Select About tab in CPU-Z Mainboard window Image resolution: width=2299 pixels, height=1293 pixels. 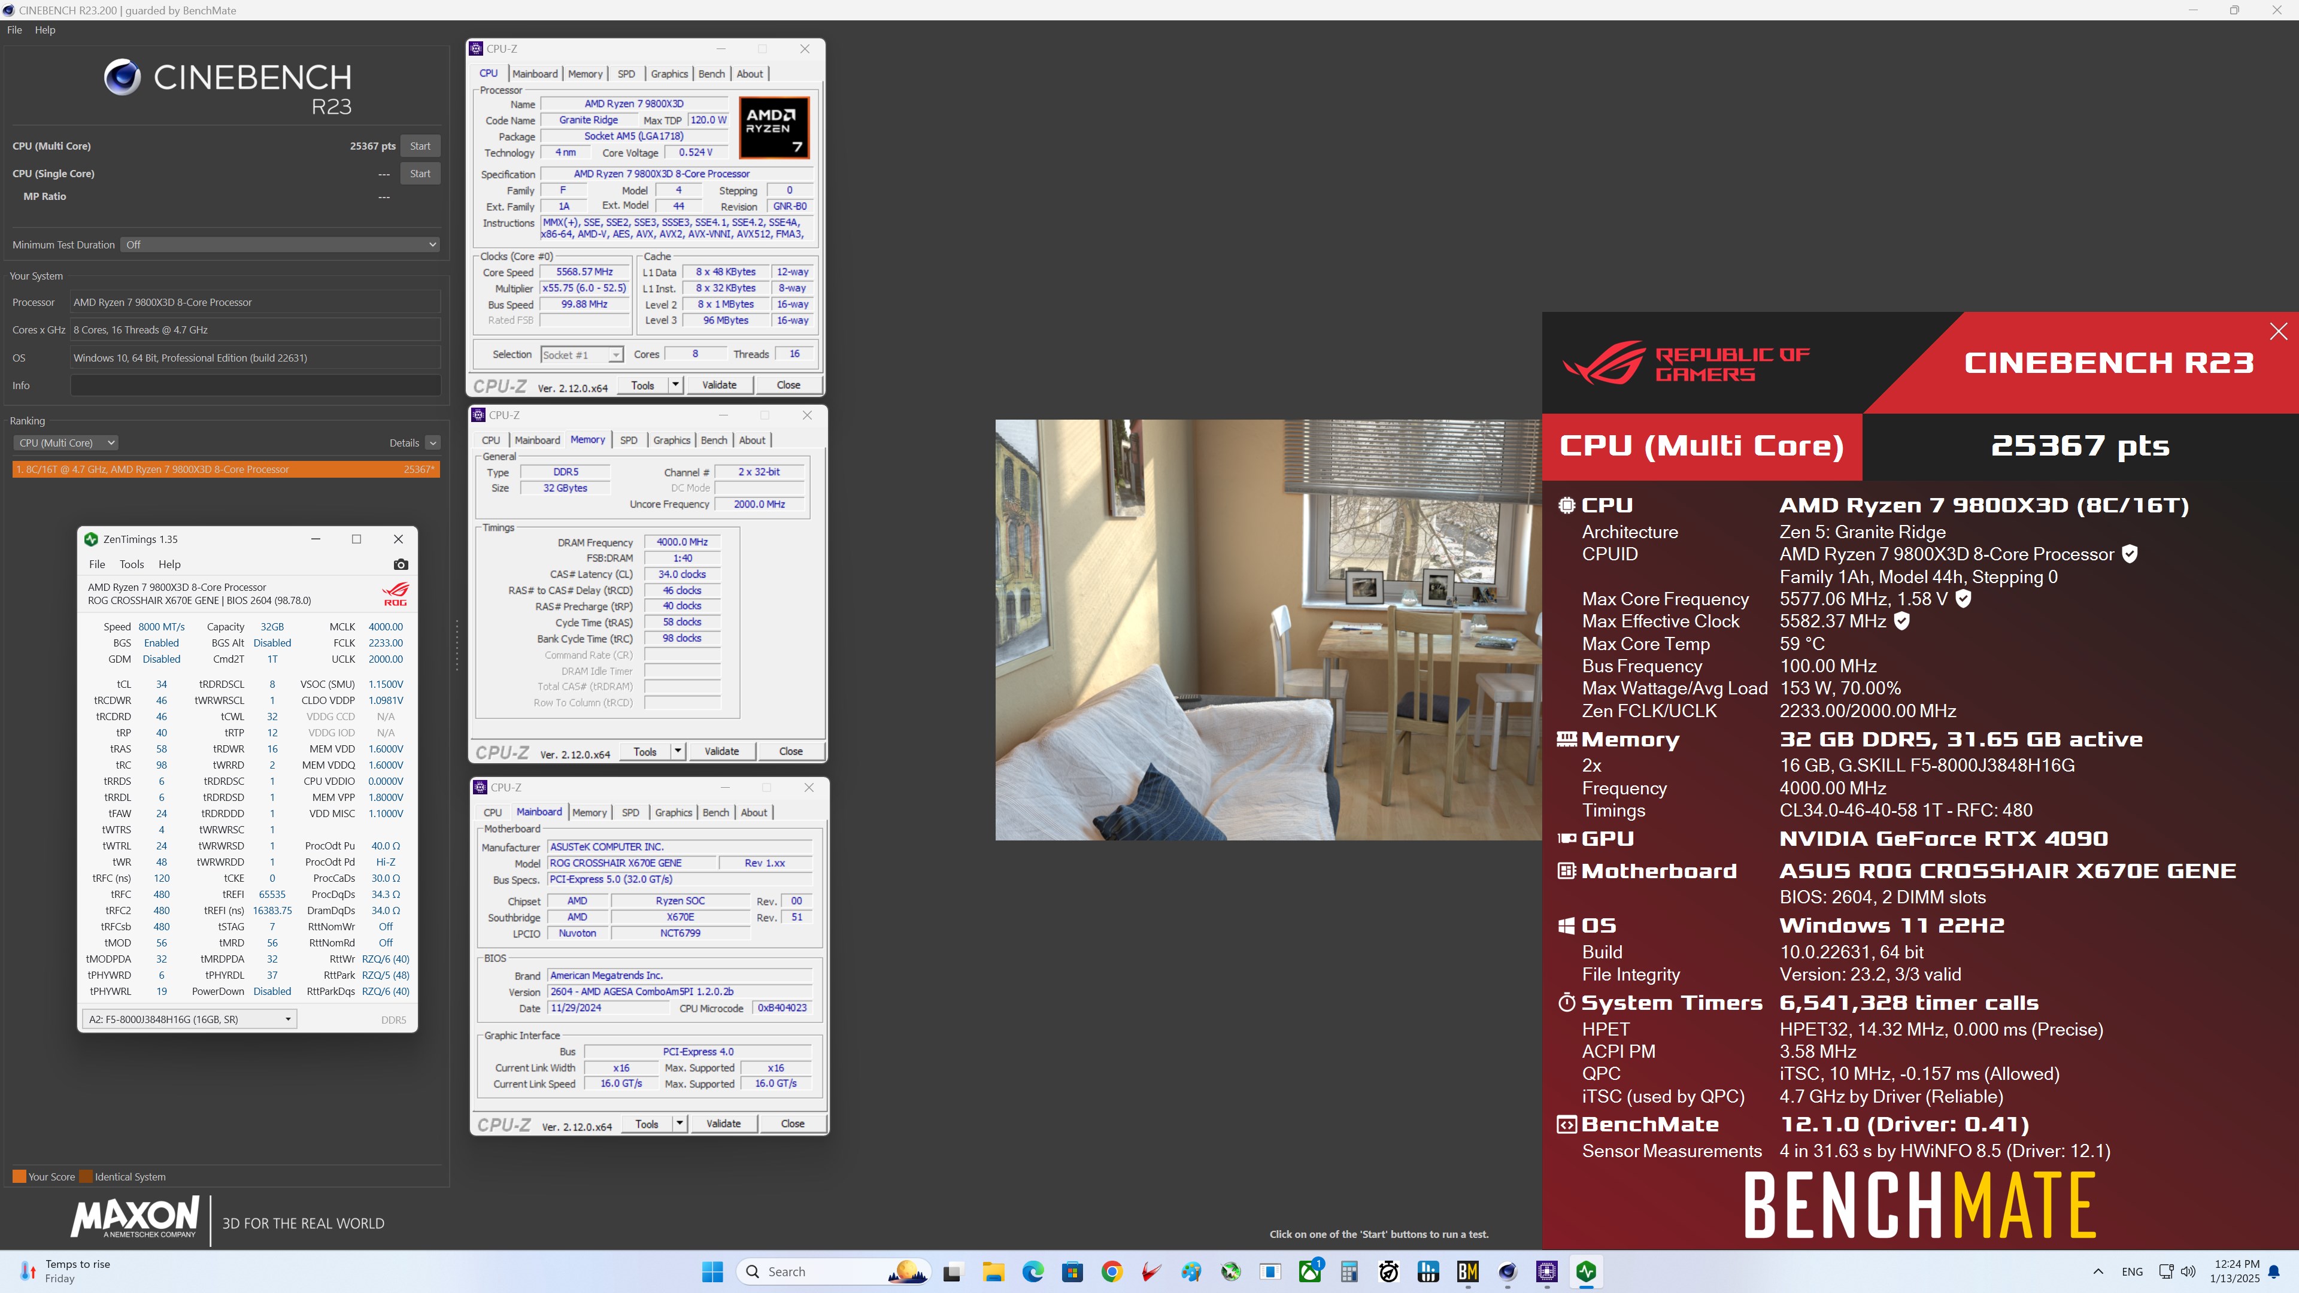(x=754, y=812)
